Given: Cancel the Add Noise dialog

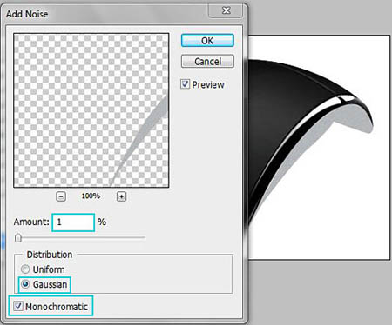Looking at the screenshot, I should [x=207, y=62].
